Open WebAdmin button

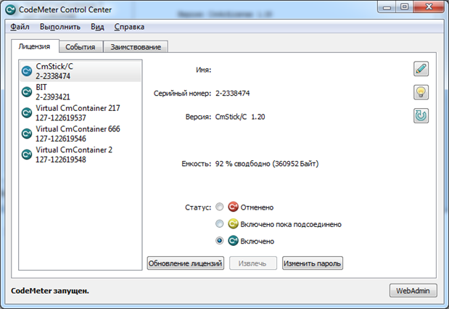click(413, 291)
